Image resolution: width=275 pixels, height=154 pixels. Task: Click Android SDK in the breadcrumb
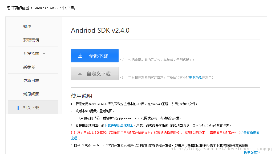click(x=45, y=8)
